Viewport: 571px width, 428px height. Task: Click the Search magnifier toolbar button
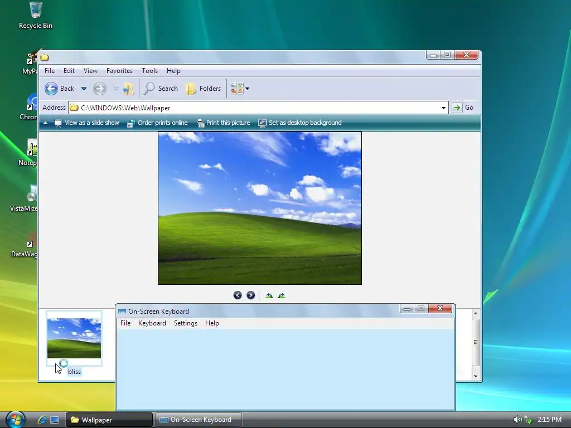161,89
